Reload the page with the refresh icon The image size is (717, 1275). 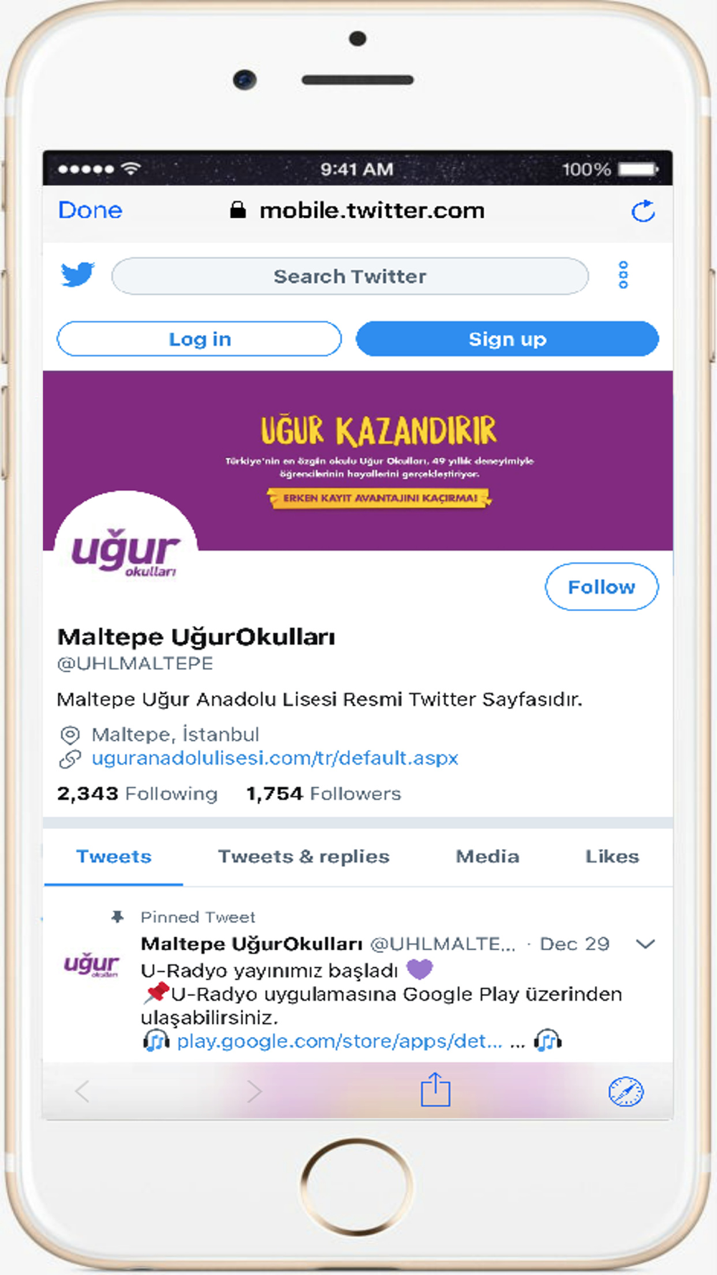[643, 211]
